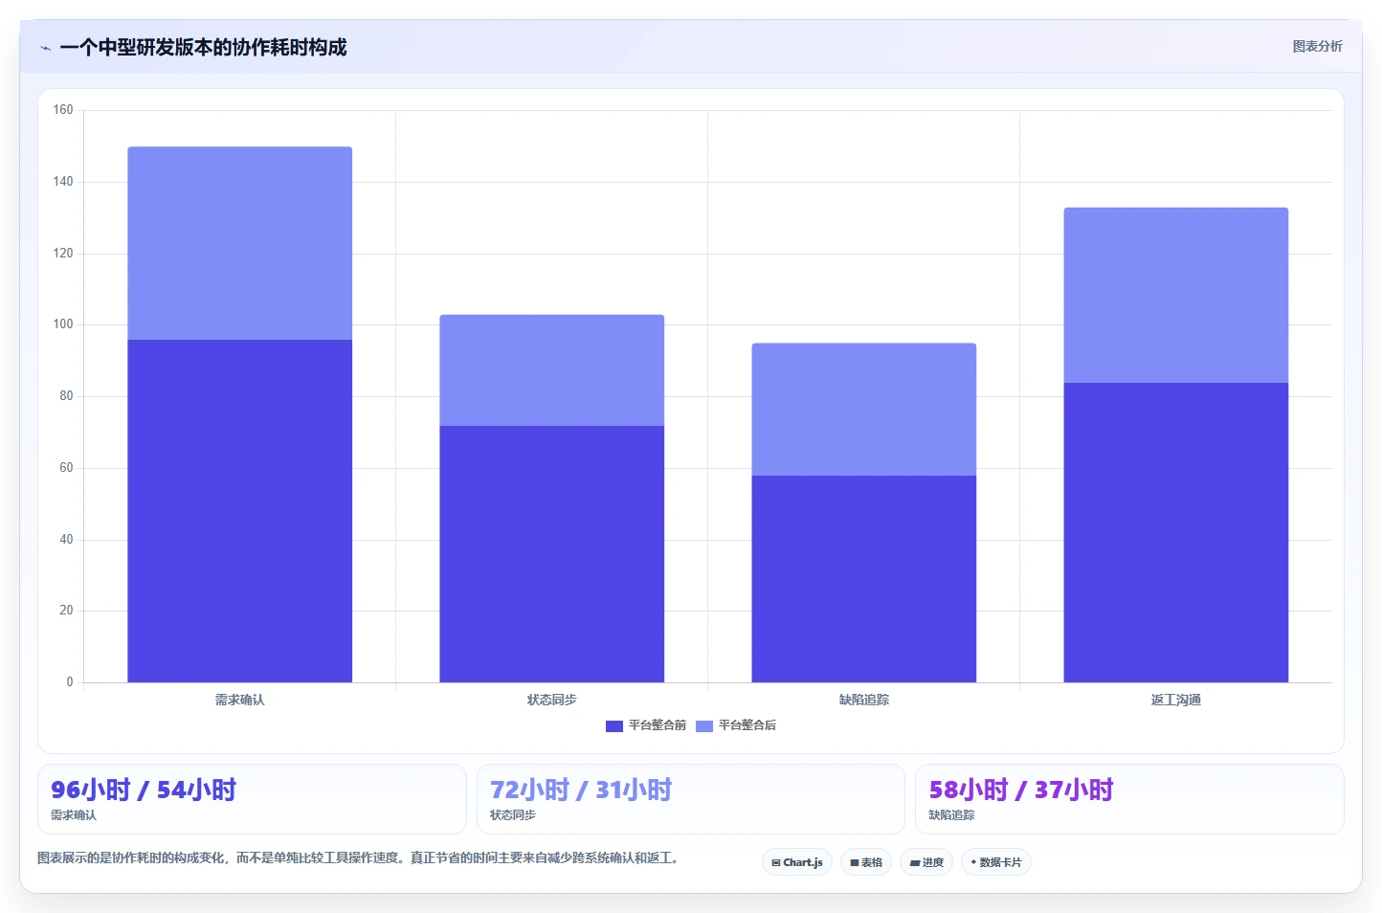Click the light 返工沟通 bar segment
The image size is (1382, 913).
[1176, 296]
